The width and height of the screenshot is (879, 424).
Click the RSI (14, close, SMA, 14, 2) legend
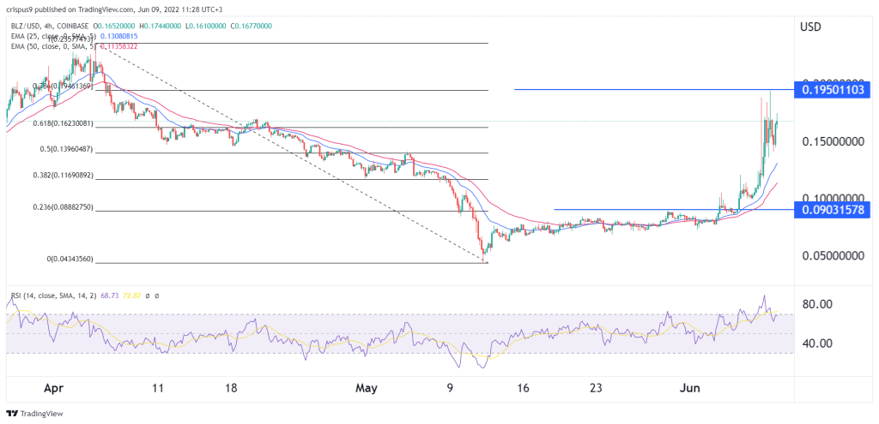(x=54, y=296)
